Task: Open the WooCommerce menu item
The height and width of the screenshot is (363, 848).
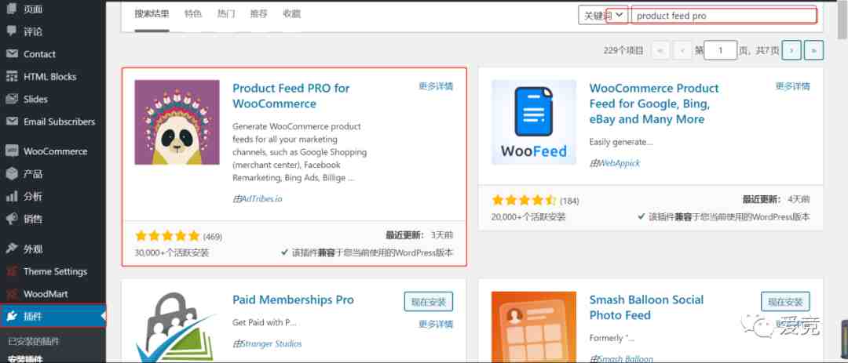Action: pyautogui.click(x=53, y=151)
